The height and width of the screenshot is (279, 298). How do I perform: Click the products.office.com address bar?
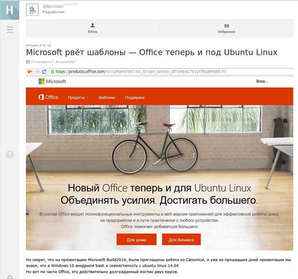click(171, 72)
